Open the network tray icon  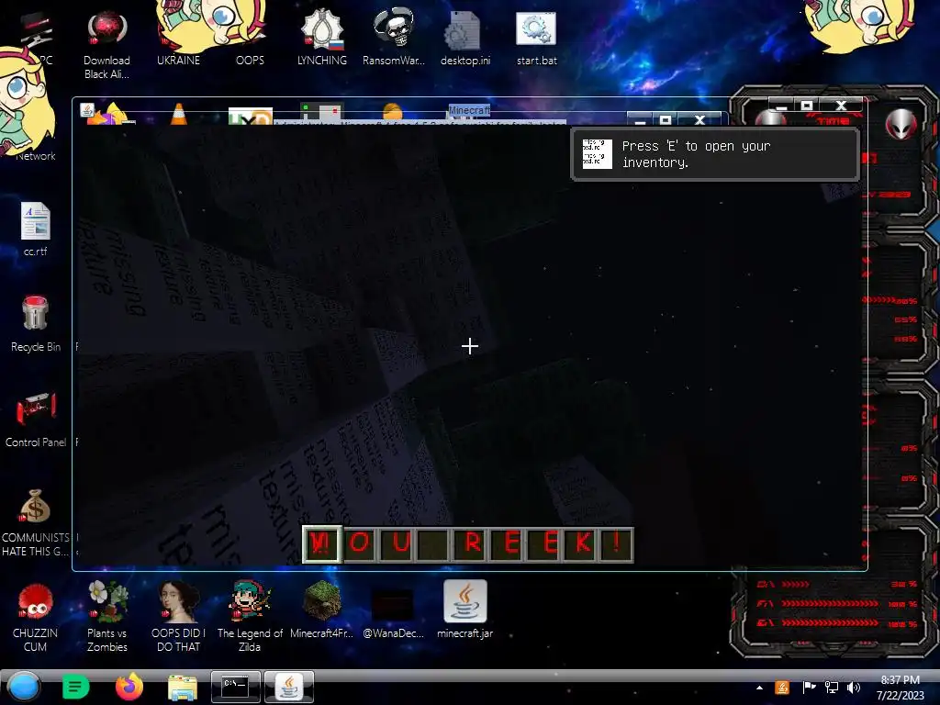832,688
